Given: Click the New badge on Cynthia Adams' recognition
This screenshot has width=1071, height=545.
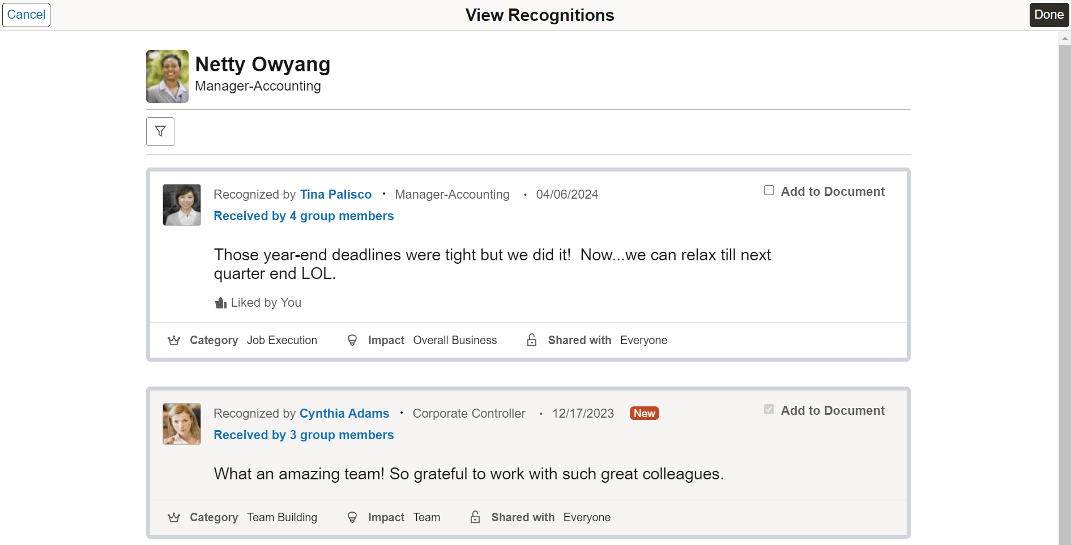Looking at the screenshot, I should (x=644, y=413).
